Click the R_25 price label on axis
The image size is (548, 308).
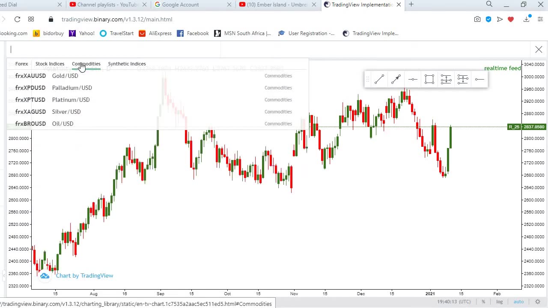click(x=526, y=127)
